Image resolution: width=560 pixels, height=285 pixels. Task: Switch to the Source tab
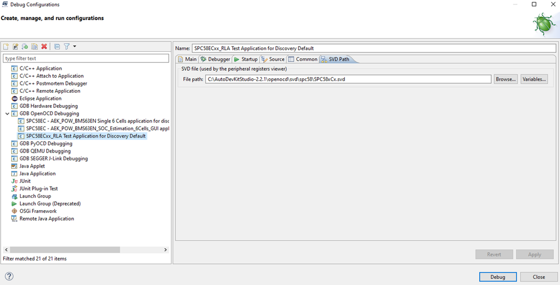(273, 59)
